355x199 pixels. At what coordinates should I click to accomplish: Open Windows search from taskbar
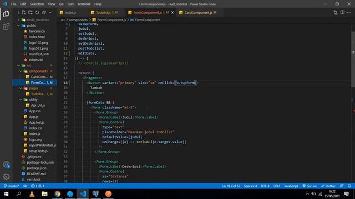click(19, 194)
